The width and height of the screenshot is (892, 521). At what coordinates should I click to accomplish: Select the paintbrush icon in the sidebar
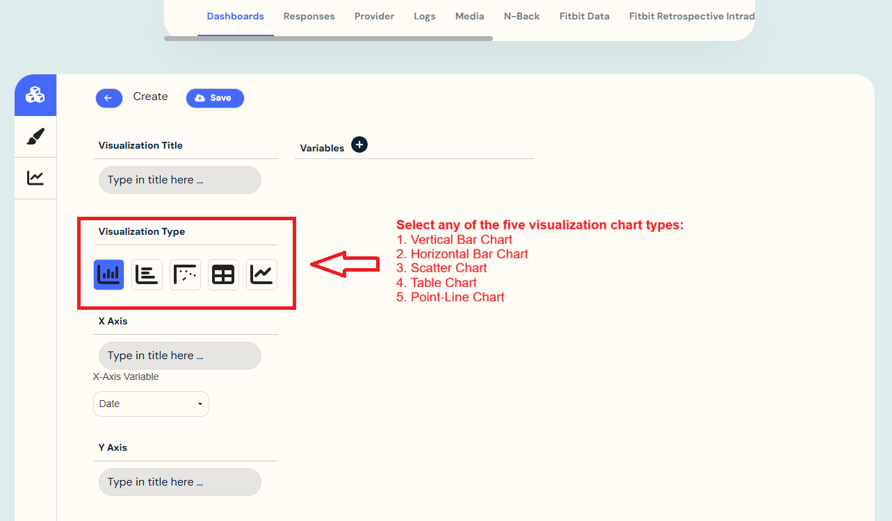coord(35,136)
